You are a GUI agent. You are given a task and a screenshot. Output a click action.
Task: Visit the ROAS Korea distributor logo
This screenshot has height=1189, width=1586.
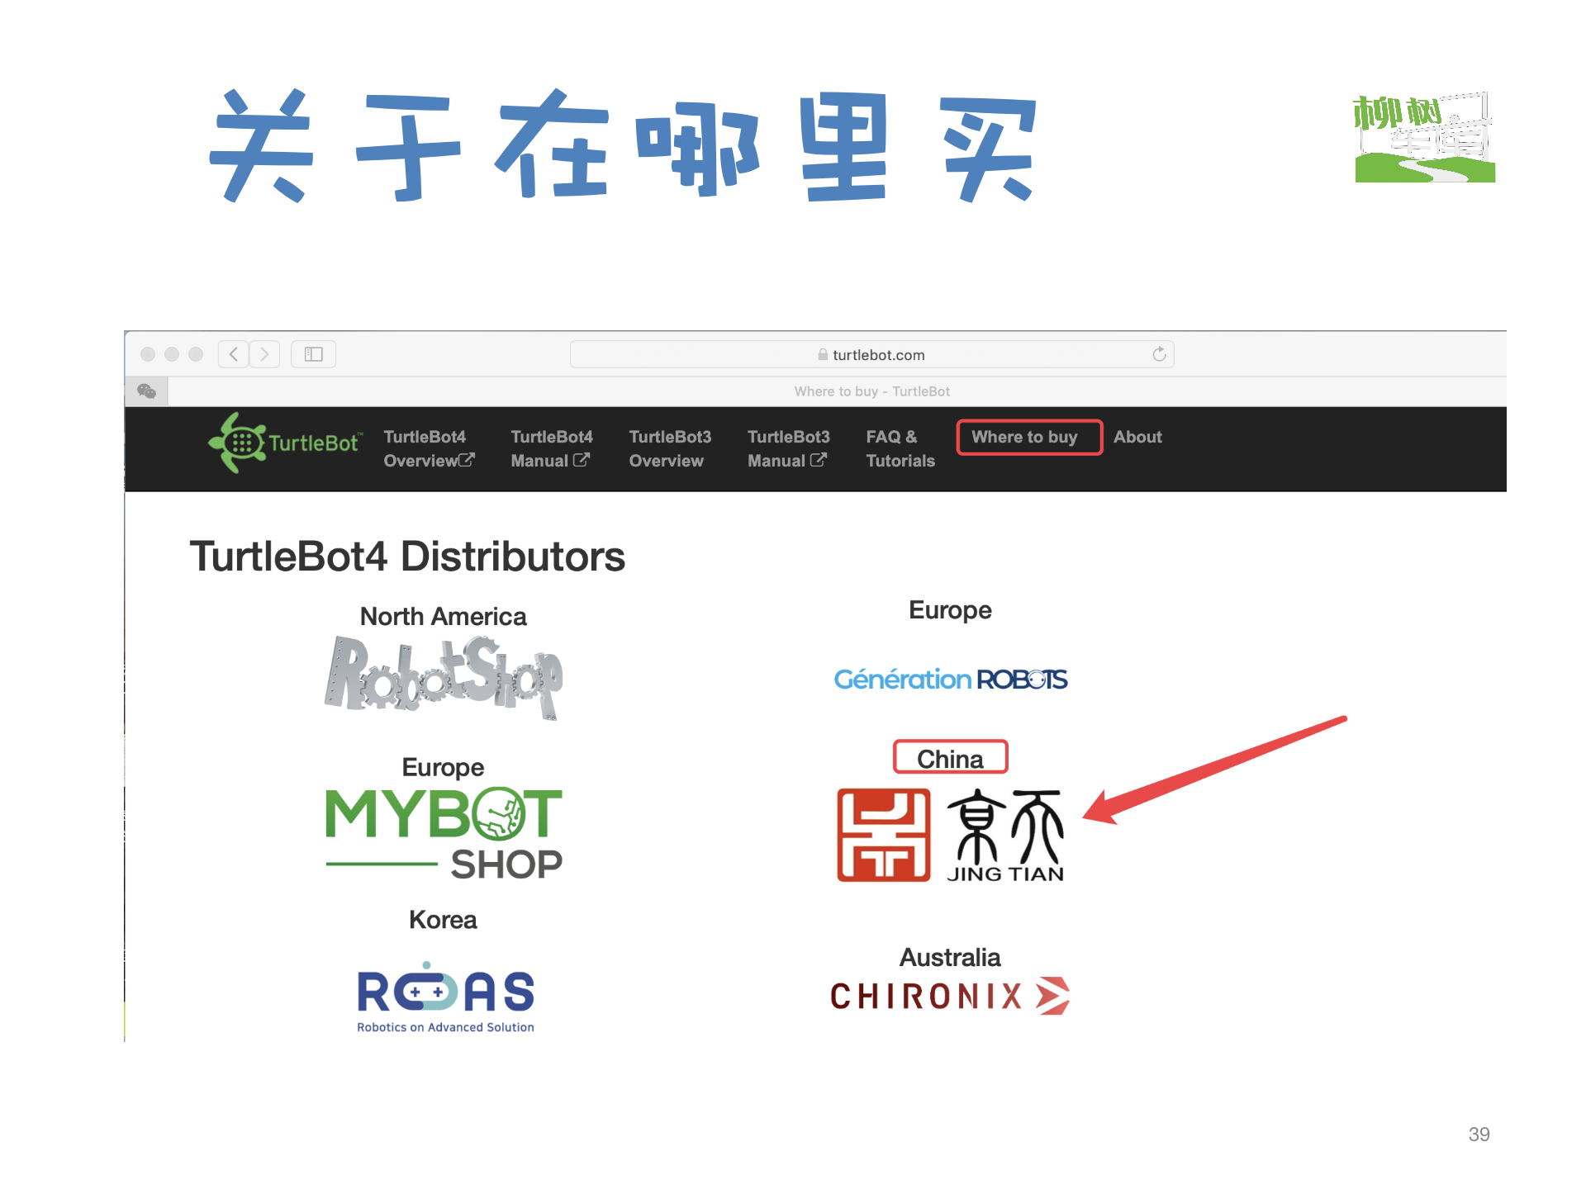tap(445, 997)
